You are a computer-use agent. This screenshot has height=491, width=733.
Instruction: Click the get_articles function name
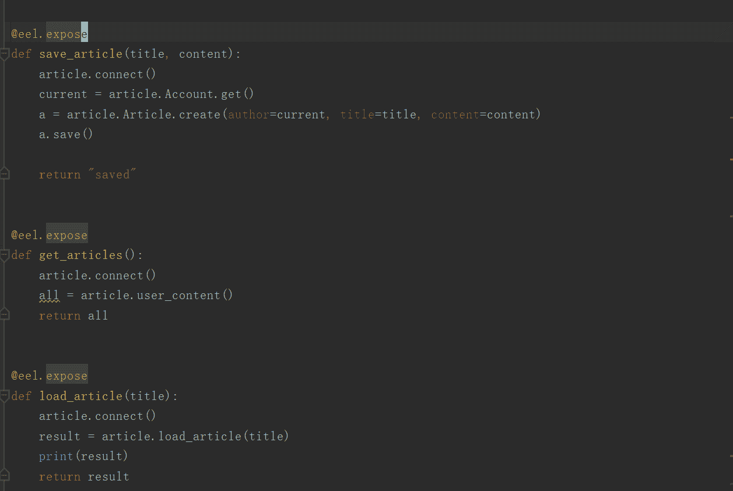pos(80,255)
